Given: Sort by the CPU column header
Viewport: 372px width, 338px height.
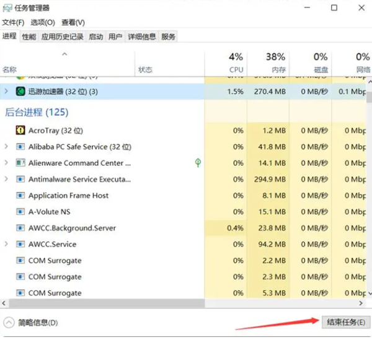Looking at the screenshot, I should point(226,64).
